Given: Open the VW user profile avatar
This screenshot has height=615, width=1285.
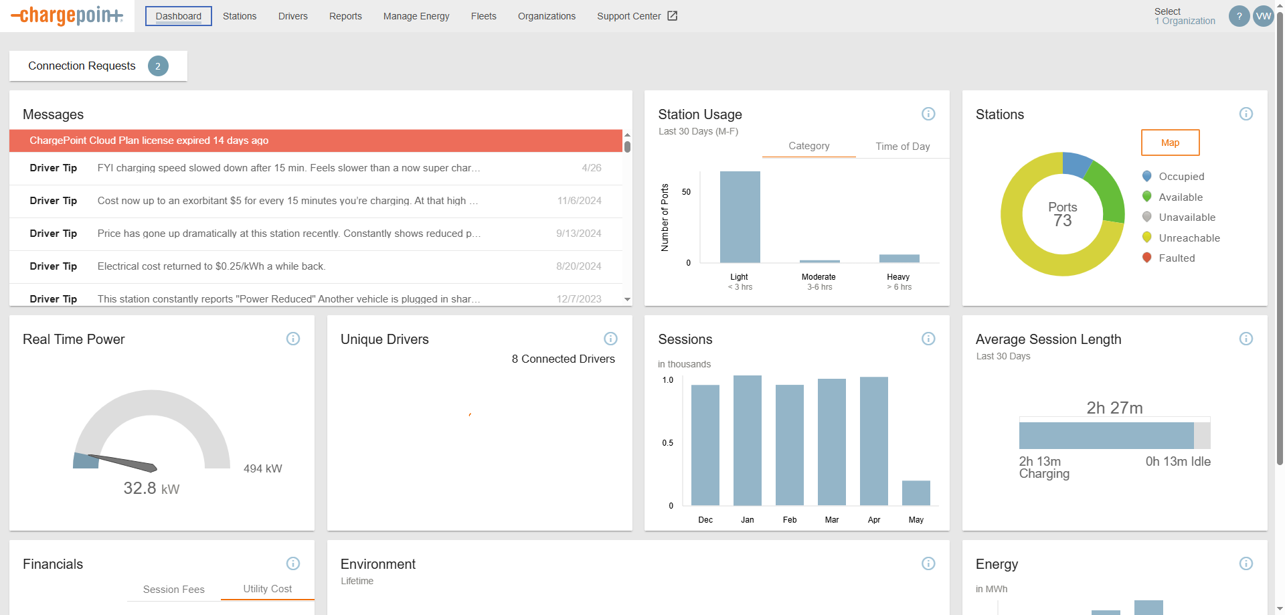Looking at the screenshot, I should tap(1263, 16).
